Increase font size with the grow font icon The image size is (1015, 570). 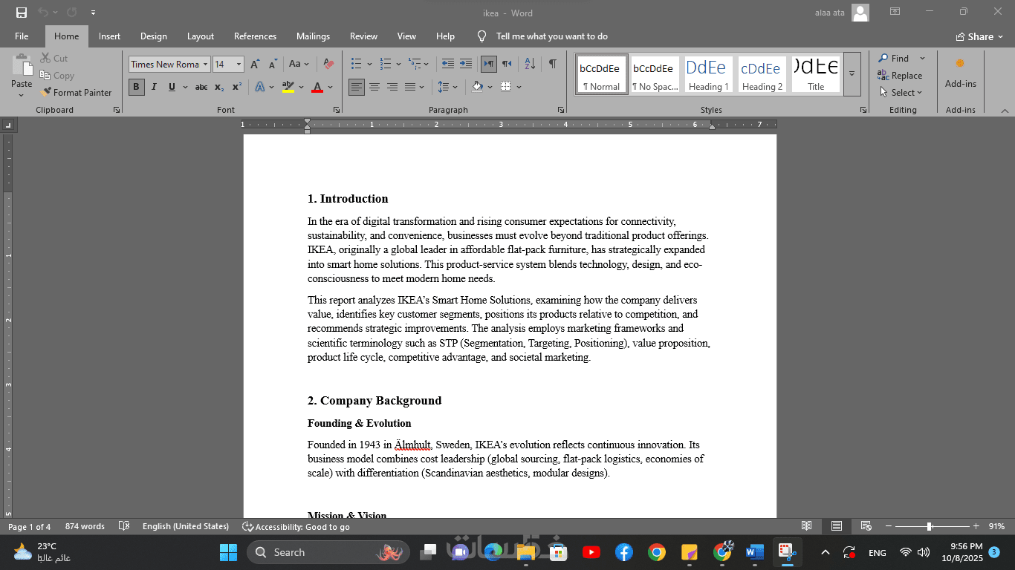coord(255,65)
